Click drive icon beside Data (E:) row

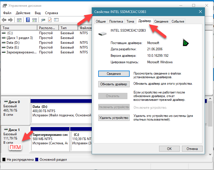(x=4, y=47)
